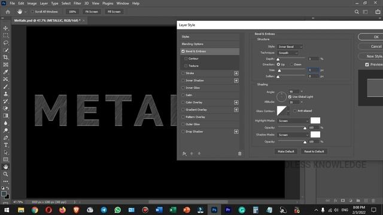This screenshot has height=215, width=383.
Task: Open the Search icon in options bar
Action: [x=357, y=12]
